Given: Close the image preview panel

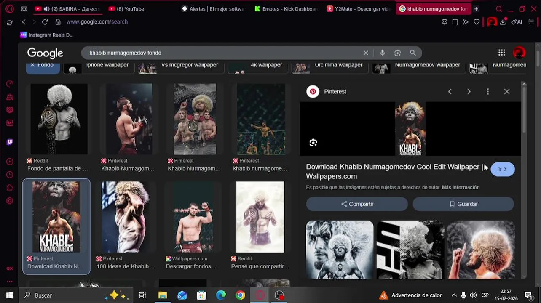Looking at the screenshot, I should (507, 91).
